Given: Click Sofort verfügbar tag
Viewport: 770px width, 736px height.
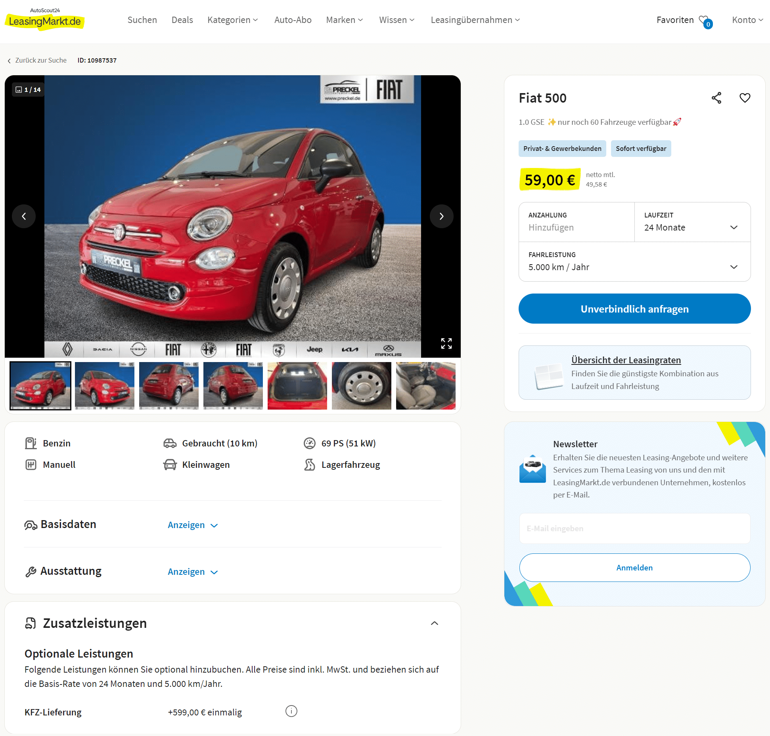Looking at the screenshot, I should pos(641,149).
